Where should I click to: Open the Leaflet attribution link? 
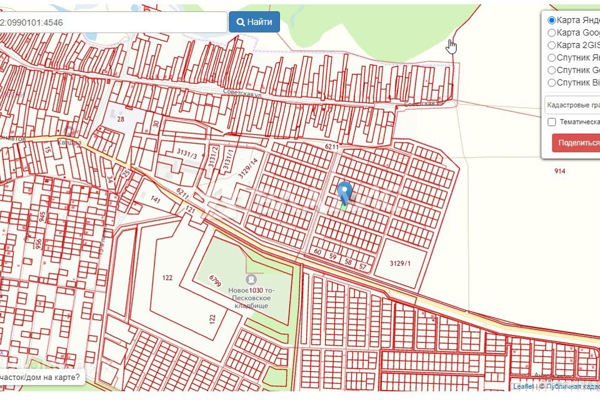point(523,386)
